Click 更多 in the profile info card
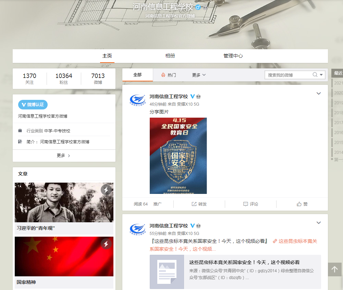The height and width of the screenshot is (290, 343). (x=64, y=156)
